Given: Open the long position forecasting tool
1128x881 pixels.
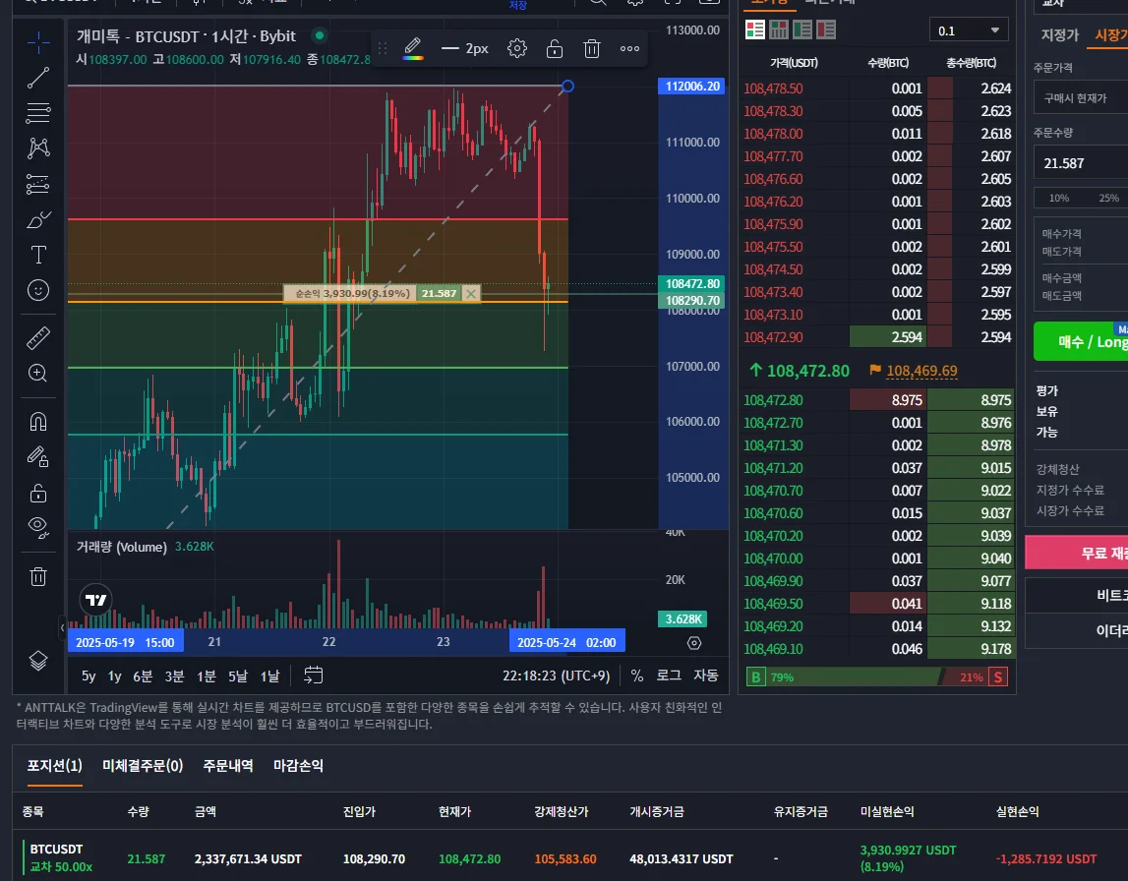Looking at the screenshot, I should [38, 184].
